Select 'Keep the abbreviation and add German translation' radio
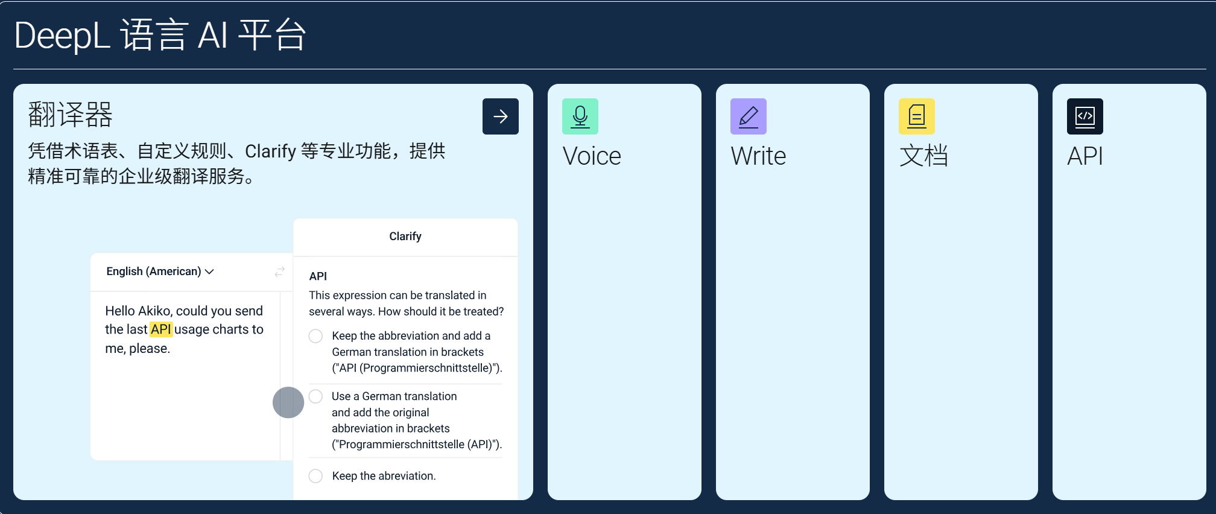 315,336
